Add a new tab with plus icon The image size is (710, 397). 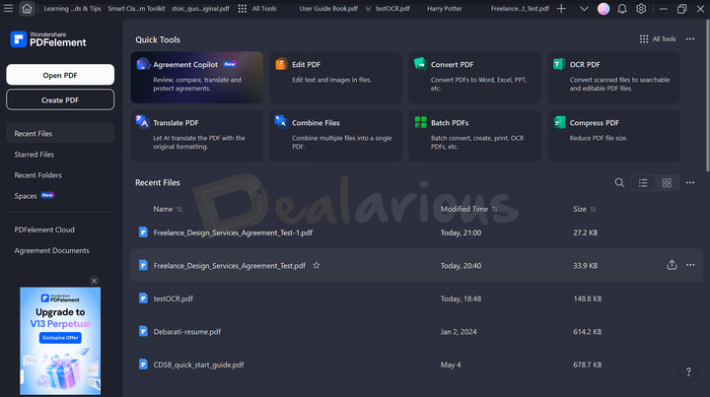pos(561,9)
